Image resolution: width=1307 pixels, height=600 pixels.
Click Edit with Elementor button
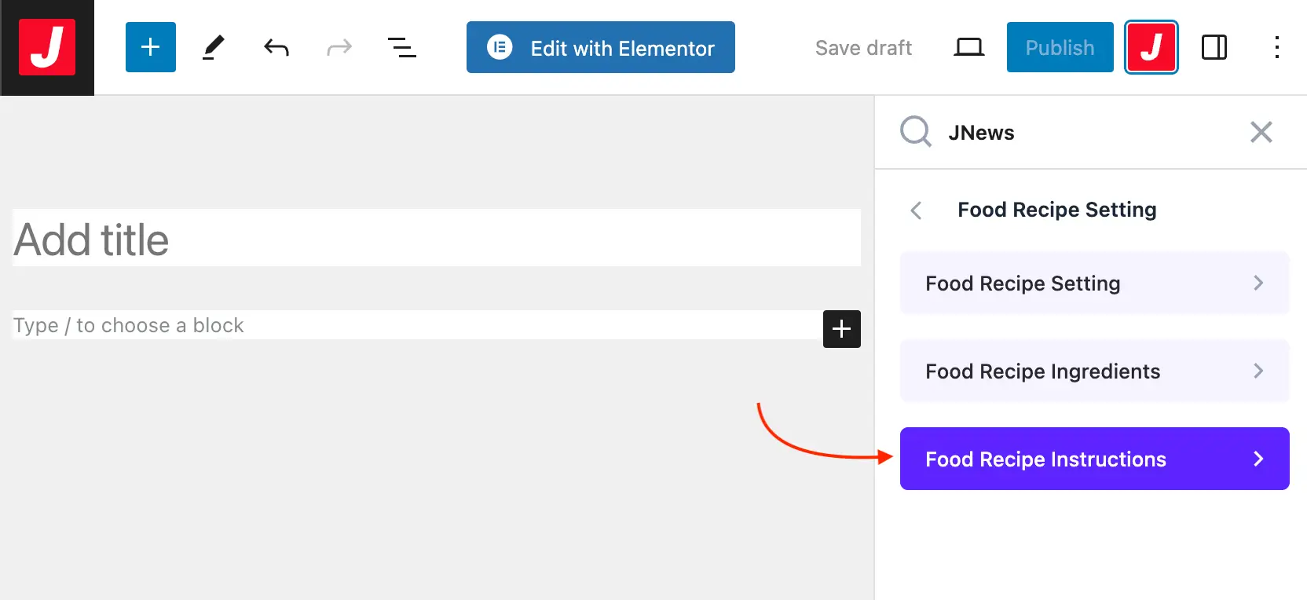pyautogui.click(x=601, y=48)
